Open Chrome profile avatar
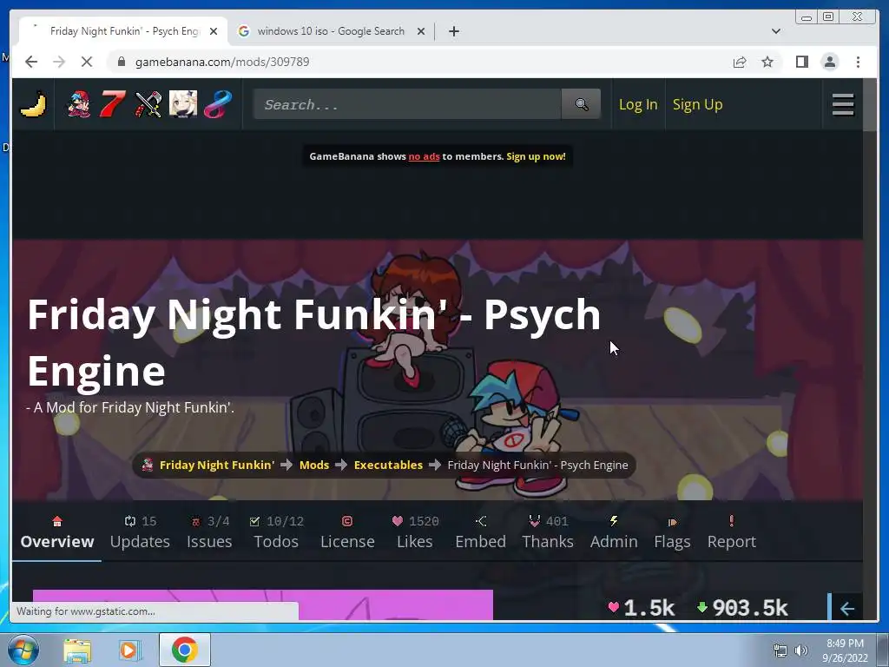 830,62
